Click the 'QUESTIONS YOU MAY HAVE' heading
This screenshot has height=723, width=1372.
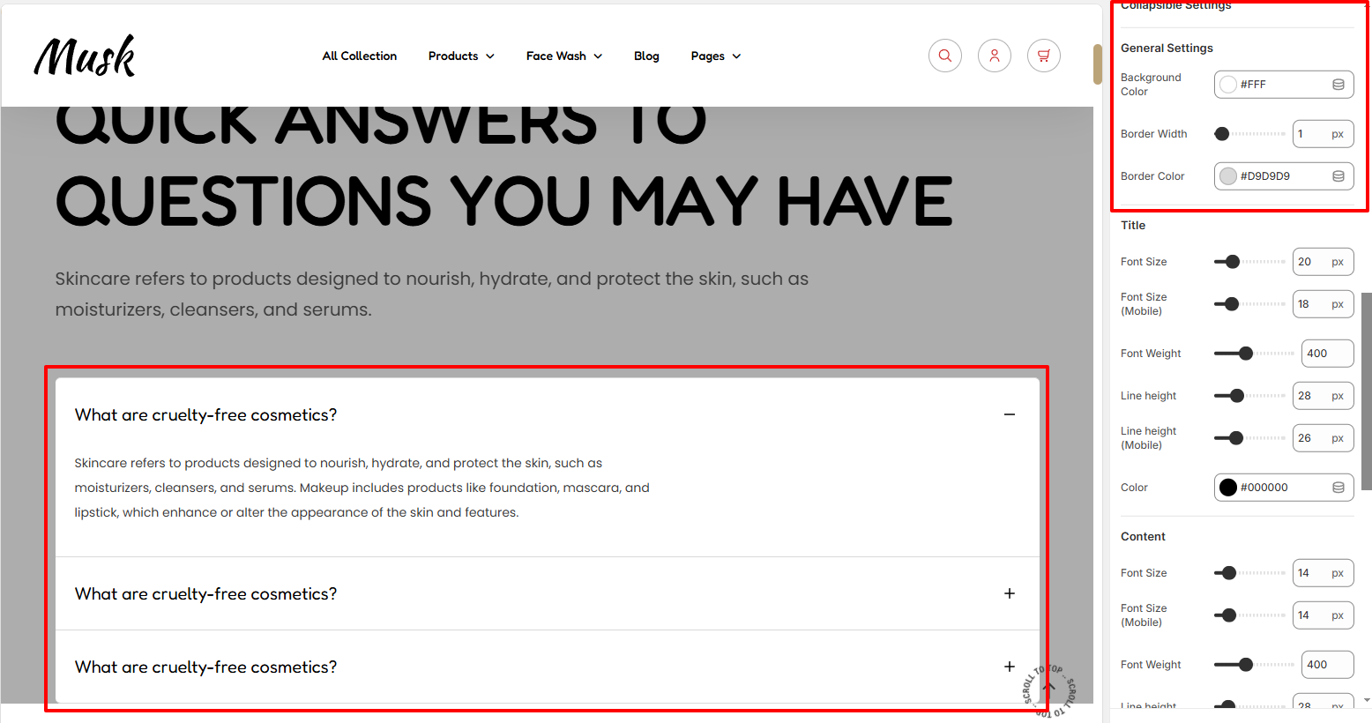click(x=503, y=201)
